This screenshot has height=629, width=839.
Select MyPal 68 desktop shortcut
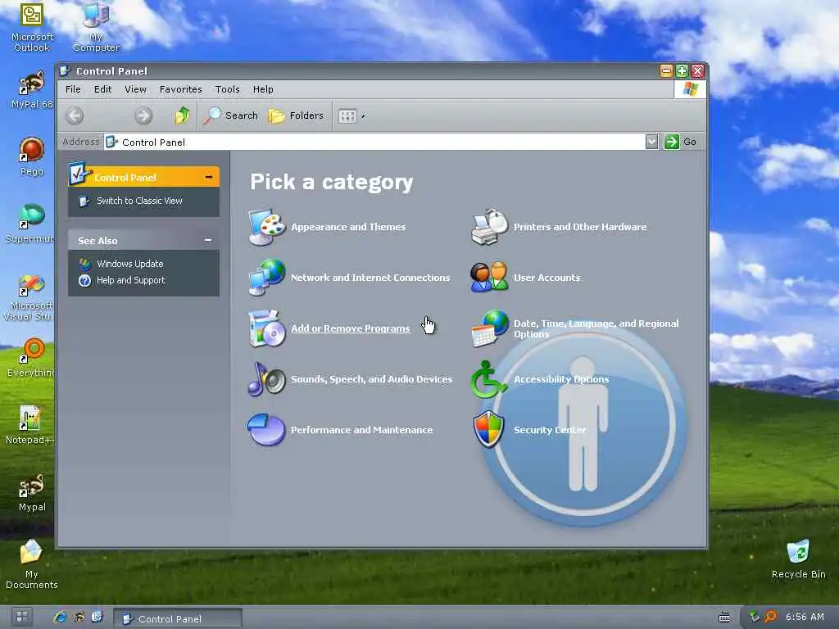click(32, 90)
